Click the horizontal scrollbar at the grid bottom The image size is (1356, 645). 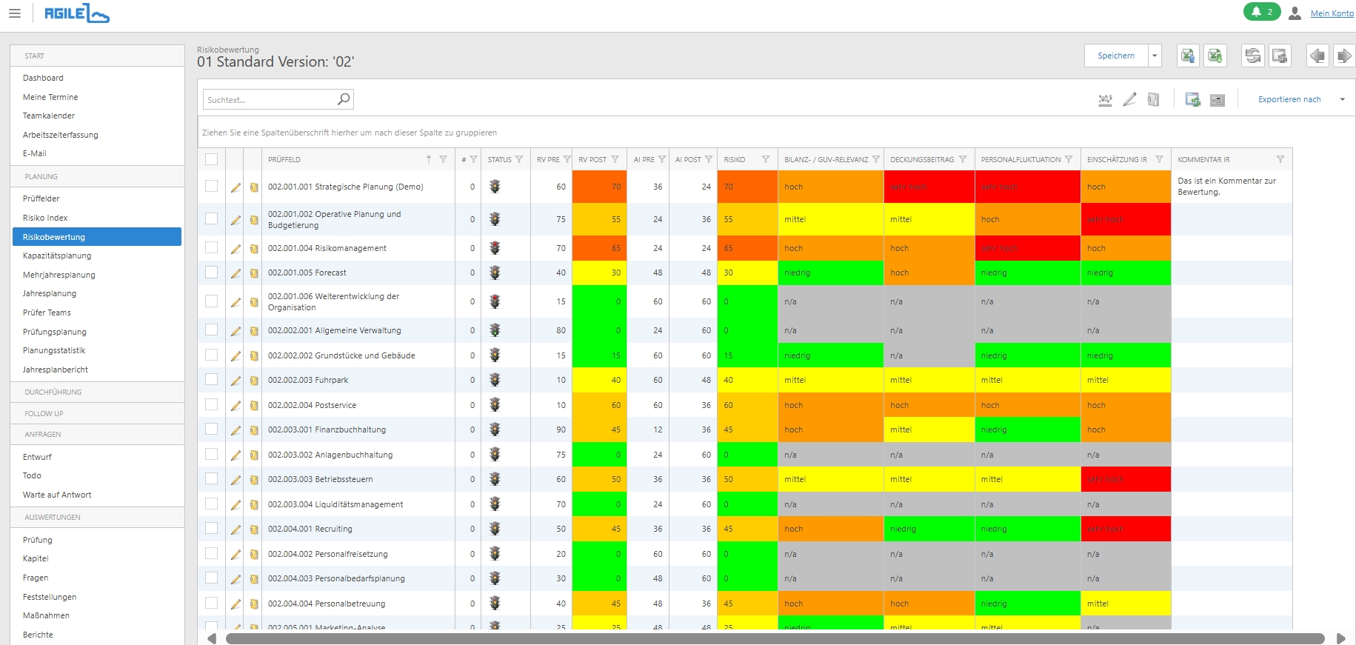775,638
